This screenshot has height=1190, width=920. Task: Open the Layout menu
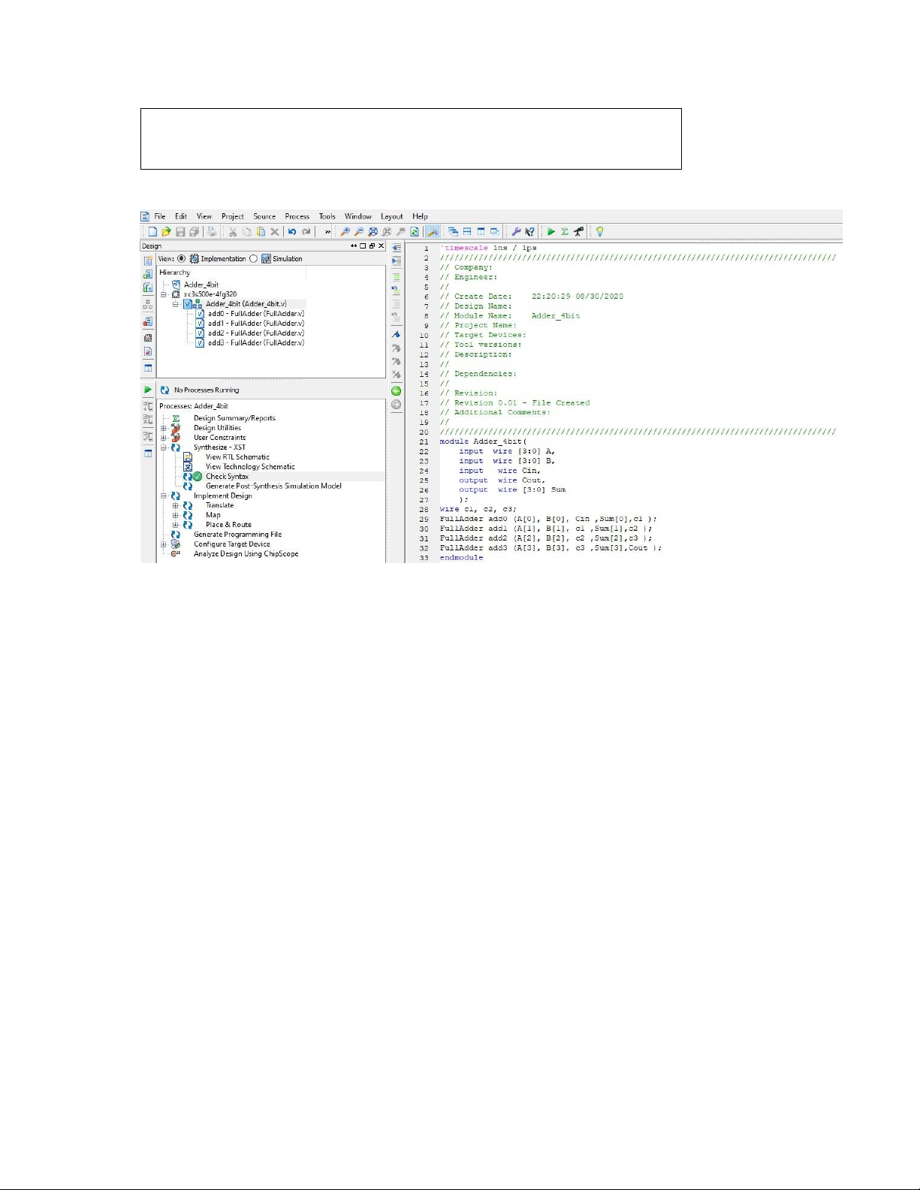(x=392, y=216)
